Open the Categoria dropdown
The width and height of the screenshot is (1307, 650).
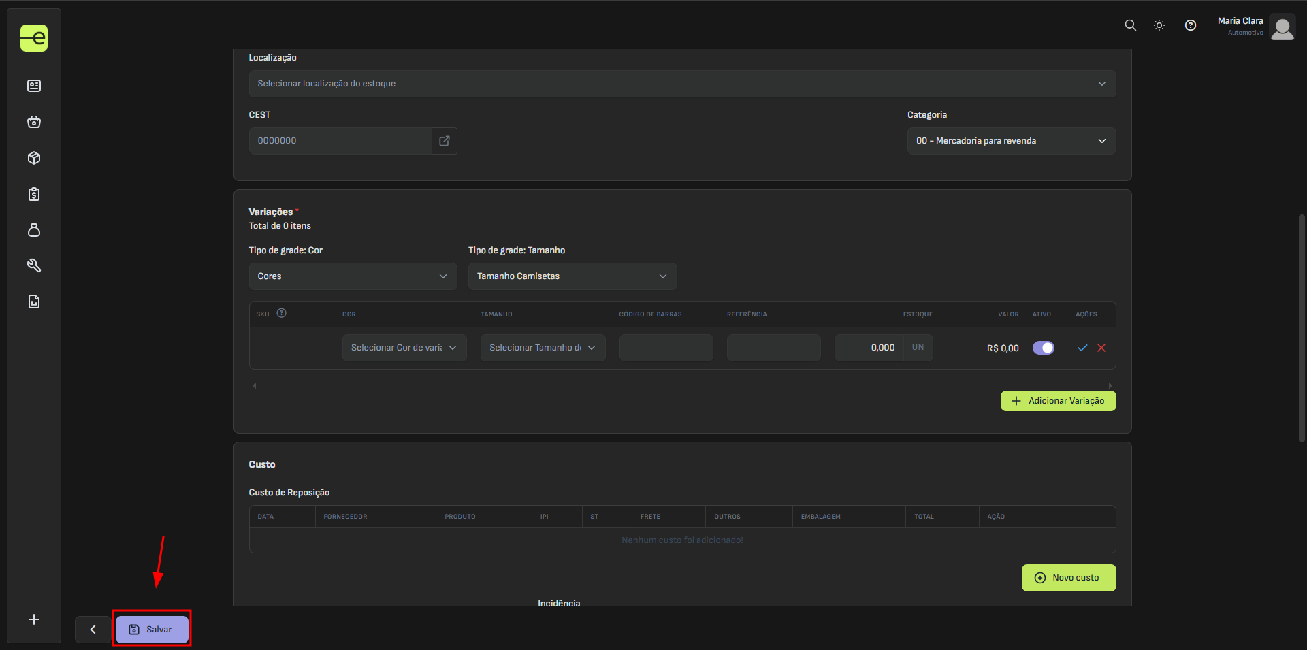click(x=1011, y=141)
